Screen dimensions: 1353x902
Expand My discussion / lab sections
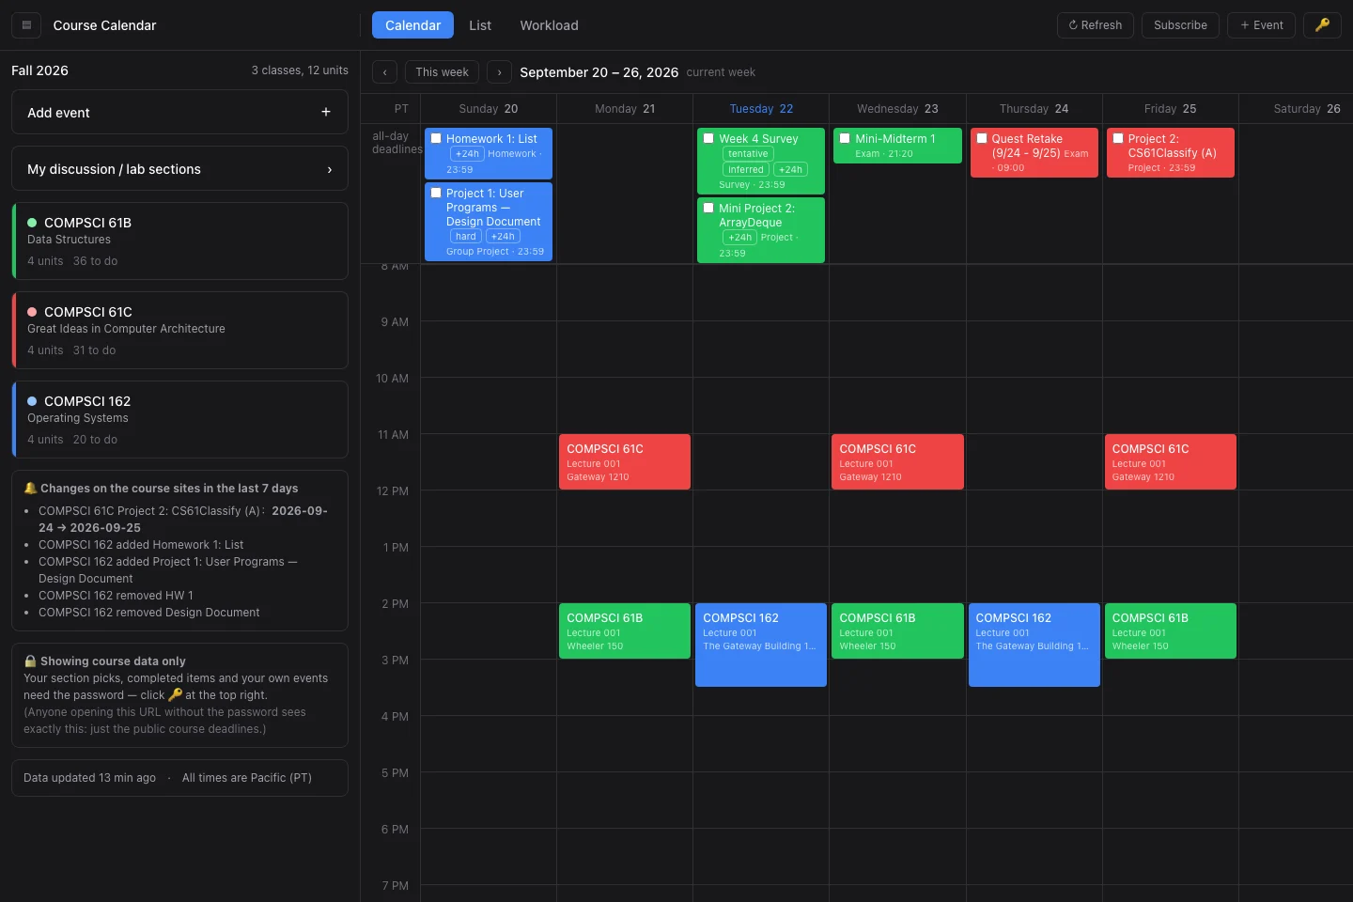pos(179,169)
